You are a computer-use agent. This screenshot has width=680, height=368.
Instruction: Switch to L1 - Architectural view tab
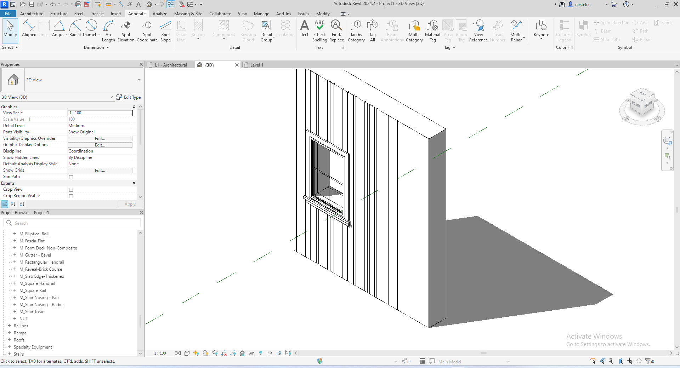[171, 65]
